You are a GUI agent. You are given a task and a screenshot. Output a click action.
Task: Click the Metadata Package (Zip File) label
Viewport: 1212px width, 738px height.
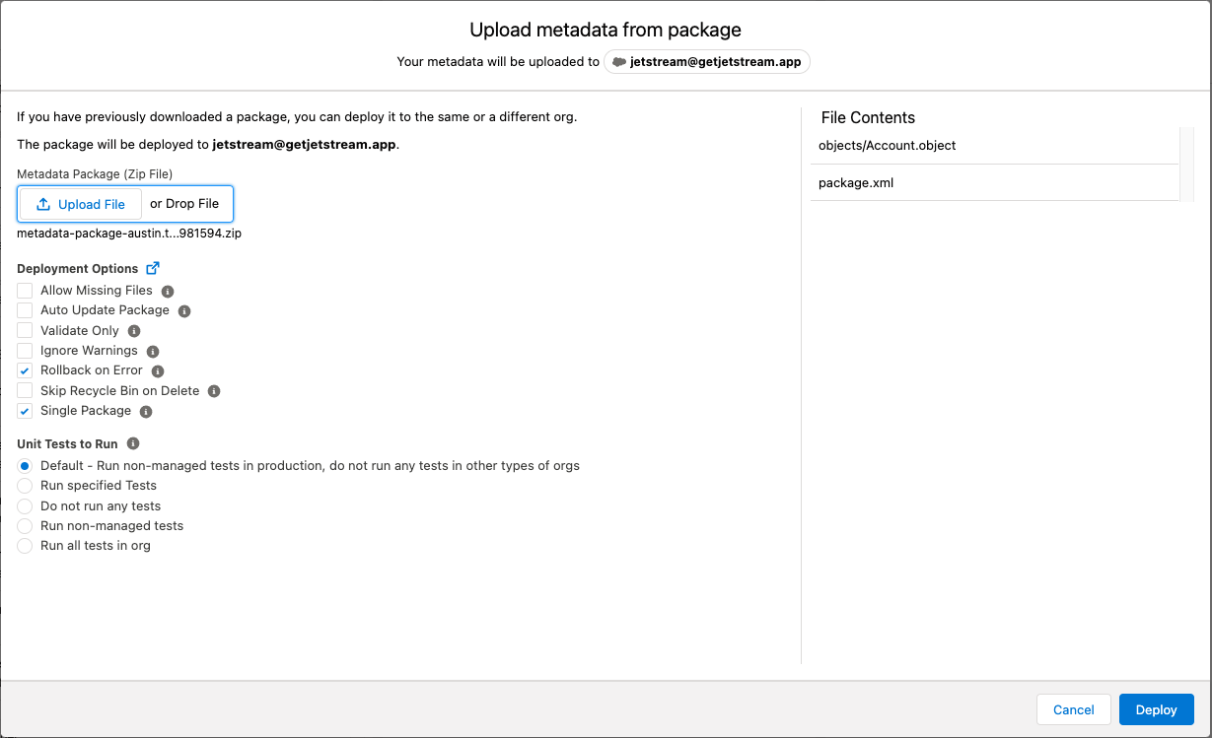[95, 174]
